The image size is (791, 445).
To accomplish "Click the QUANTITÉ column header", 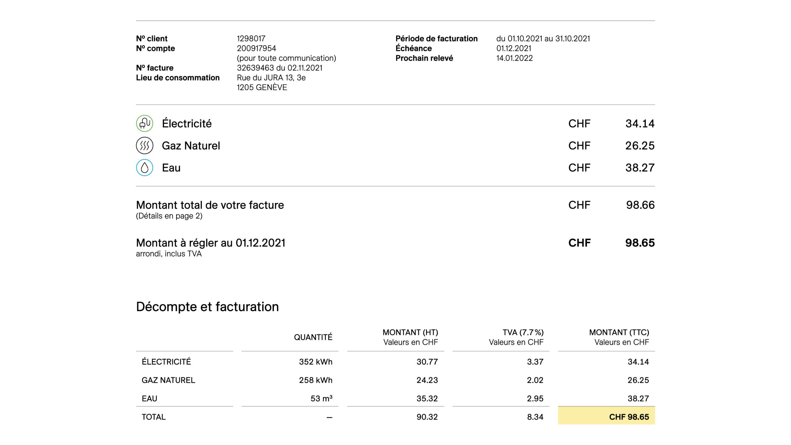I will pos(313,337).
